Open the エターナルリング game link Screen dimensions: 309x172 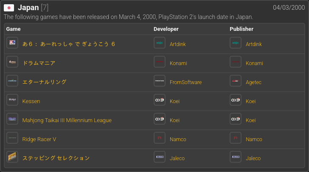(44, 82)
